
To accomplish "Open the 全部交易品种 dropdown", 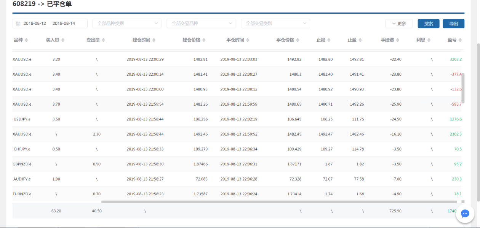I will [201, 24].
